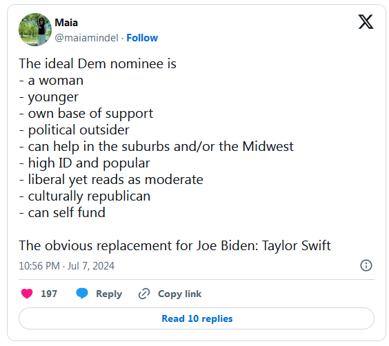Click the Reply text label
389x346 pixels.
point(109,294)
